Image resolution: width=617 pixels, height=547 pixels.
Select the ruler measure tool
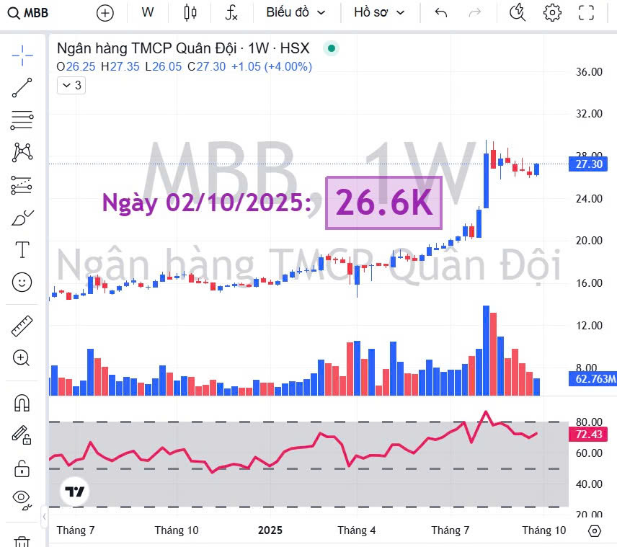click(22, 326)
